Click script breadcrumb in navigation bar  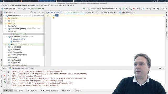[22, 9]
